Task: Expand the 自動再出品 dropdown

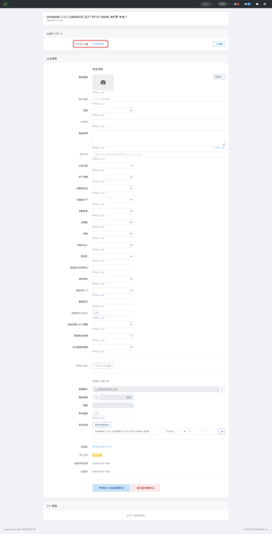Action: coord(113,188)
